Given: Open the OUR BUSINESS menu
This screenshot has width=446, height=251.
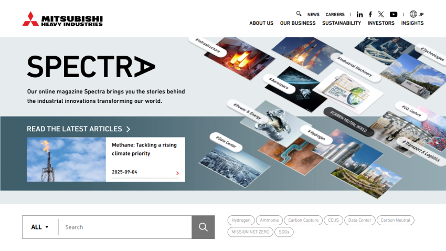Looking at the screenshot, I should [x=298, y=23].
